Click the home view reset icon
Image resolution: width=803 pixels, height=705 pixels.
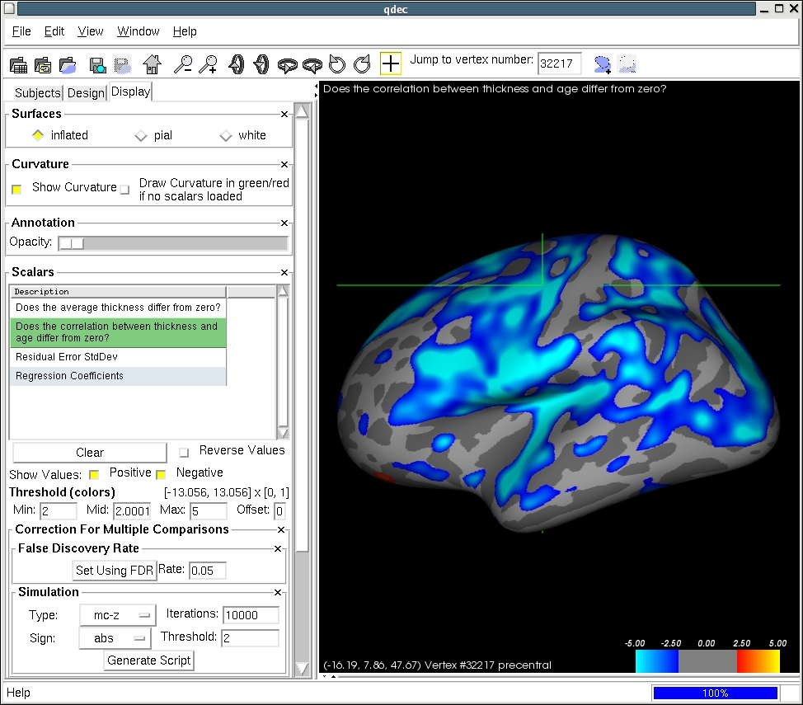pyautogui.click(x=152, y=64)
